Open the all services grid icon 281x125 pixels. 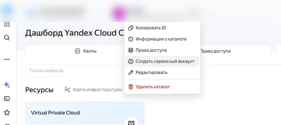[x=7, y=24]
